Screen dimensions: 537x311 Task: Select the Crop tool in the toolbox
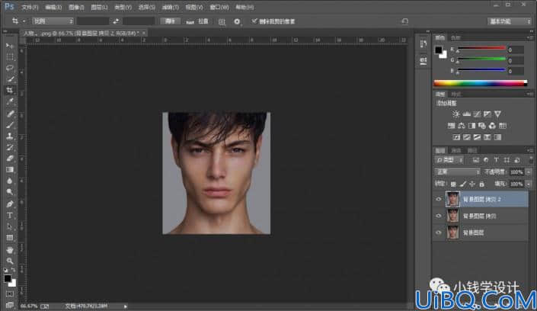[10, 90]
